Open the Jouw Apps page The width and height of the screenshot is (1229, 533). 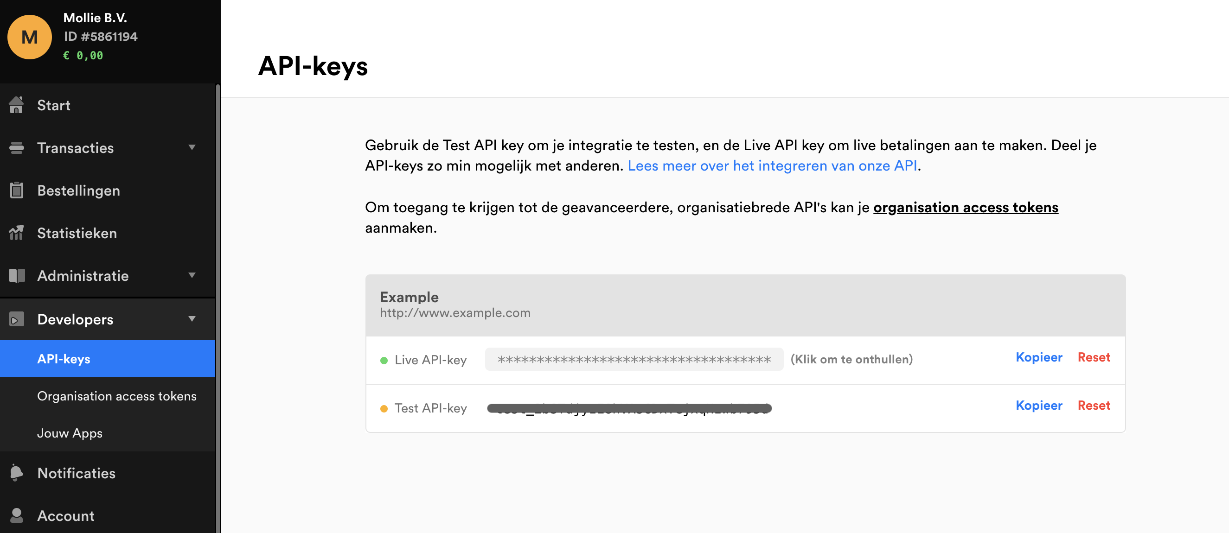[x=70, y=433]
